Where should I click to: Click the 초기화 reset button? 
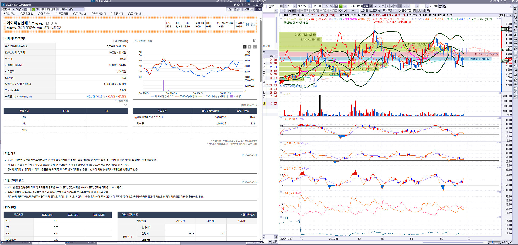(x=364, y=11)
